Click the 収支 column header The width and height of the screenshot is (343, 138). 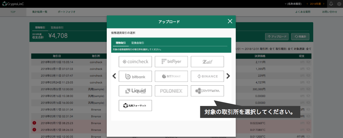(302, 56)
